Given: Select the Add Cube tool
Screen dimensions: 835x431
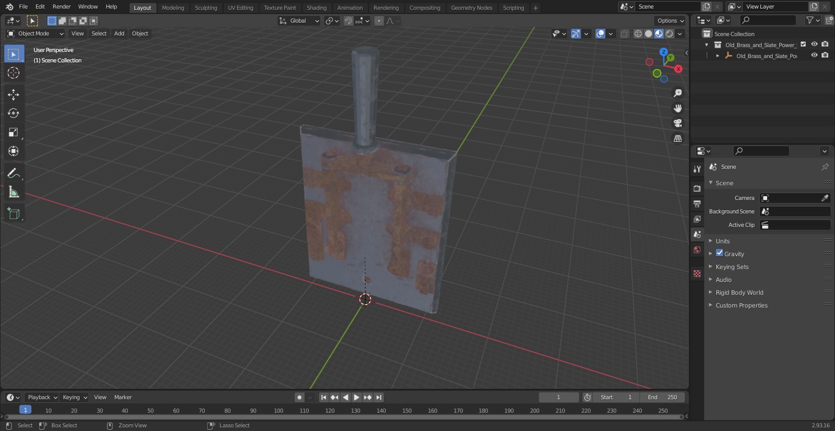Looking at the screenshot, I should 13,214.
